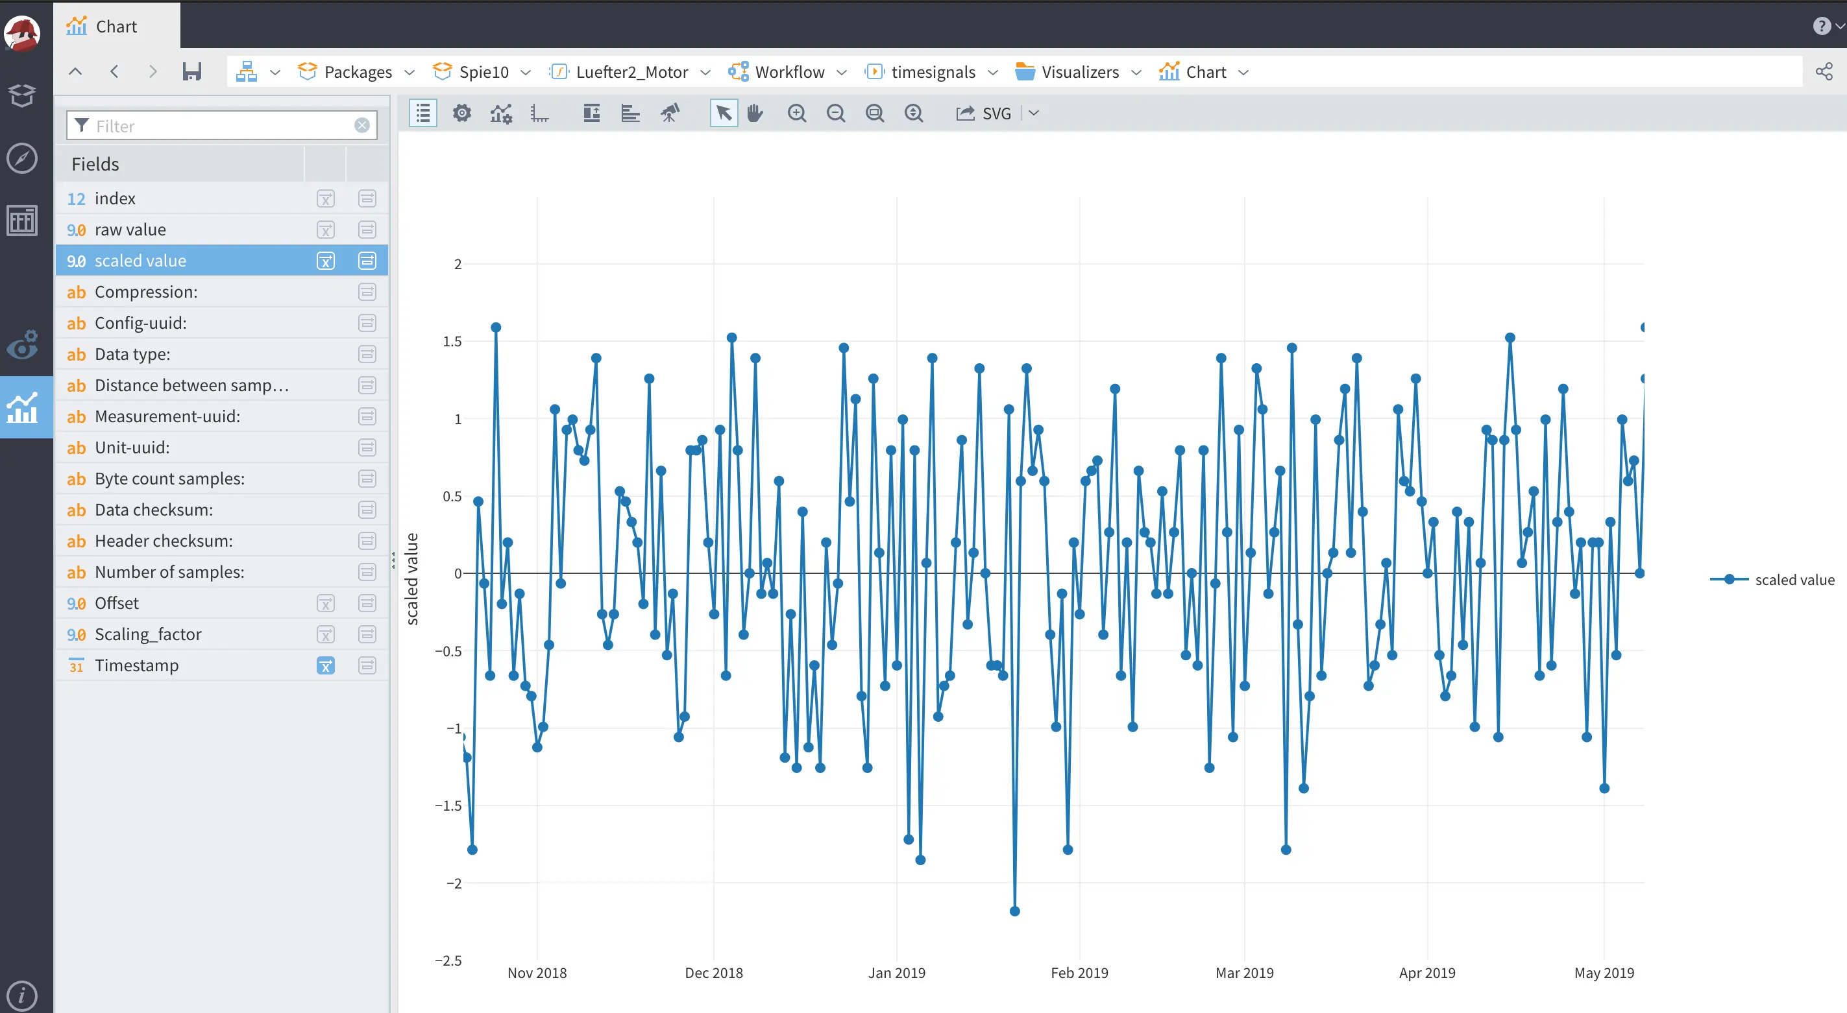Expand the Visualizers breadcrumb dropdown
The image size is (1847, 1013).
[x=1136, y=73]
